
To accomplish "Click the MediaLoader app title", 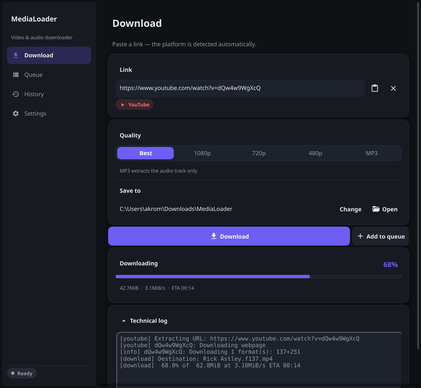I will 34,19.
